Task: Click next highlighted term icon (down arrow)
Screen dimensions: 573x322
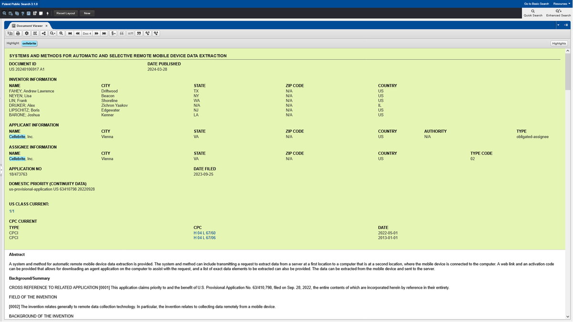Action: (156, 33)
